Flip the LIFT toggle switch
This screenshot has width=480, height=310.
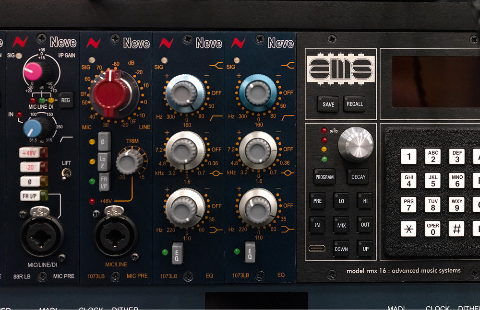coord(66,173)
